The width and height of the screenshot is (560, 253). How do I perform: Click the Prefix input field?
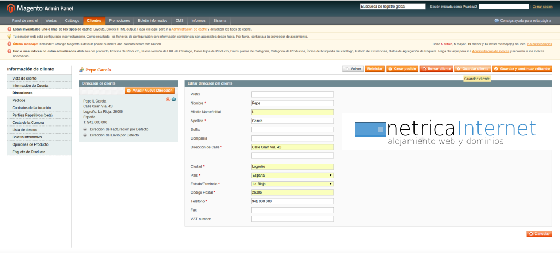pos(292,94)
